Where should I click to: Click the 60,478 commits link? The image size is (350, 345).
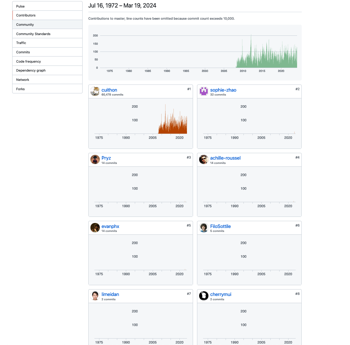point(112,95)
